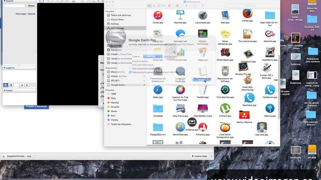
Task: Click the Historial link in Google Earth
Action: click(32, 14)
